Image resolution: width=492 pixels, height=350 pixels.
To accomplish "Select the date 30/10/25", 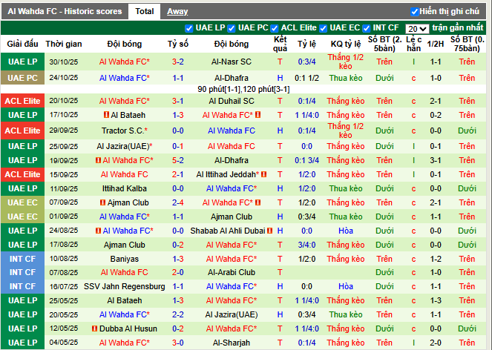I will coord(64,62).
